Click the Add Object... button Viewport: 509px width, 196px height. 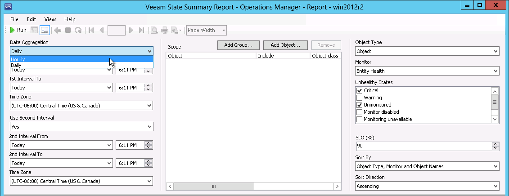(285, 45)
